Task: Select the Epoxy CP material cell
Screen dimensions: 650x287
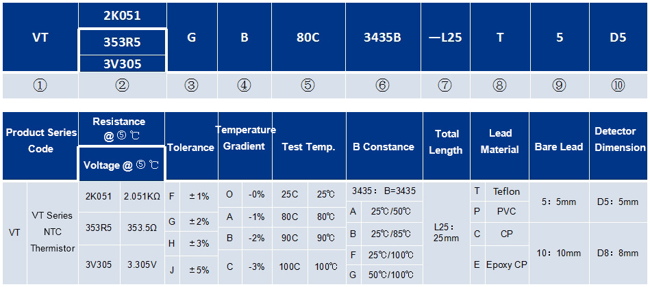Action: (x=507, y=264)
